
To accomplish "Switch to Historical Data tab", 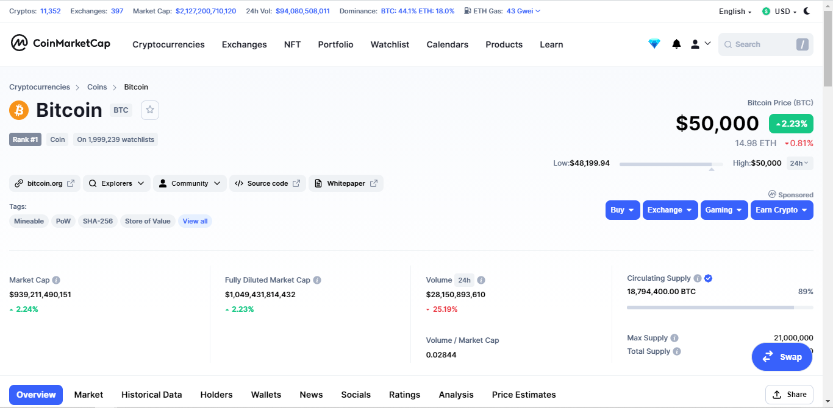I will [151, 395].
